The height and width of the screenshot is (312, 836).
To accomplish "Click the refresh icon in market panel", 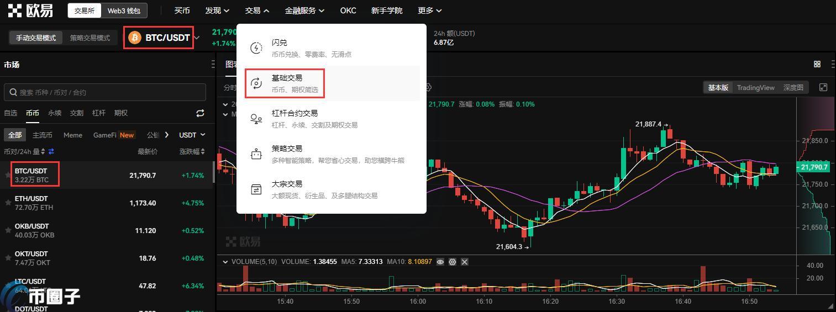I will [x=200, y=113].
